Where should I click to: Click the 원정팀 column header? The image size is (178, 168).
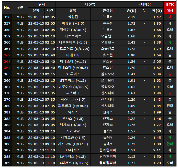(108, 11)
